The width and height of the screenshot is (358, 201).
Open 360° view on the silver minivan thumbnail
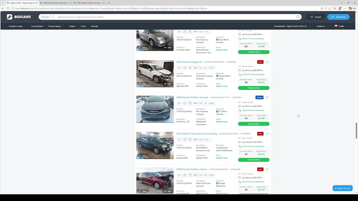pyautogui.click(x=168, y=48)
